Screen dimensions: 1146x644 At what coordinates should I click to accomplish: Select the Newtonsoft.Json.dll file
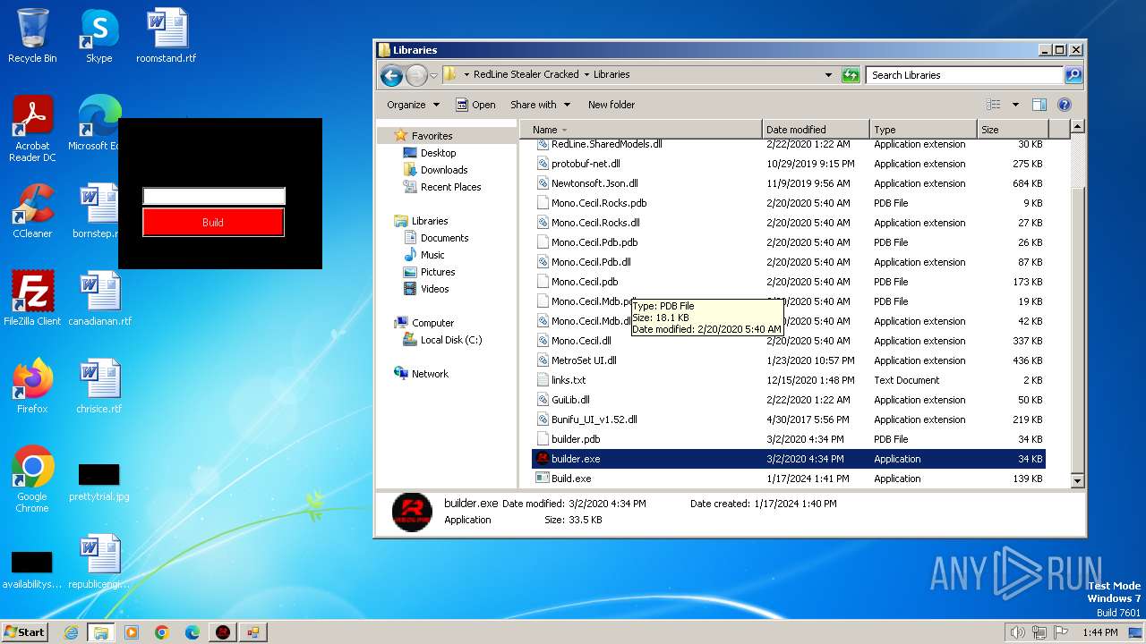tap(789, 183)
